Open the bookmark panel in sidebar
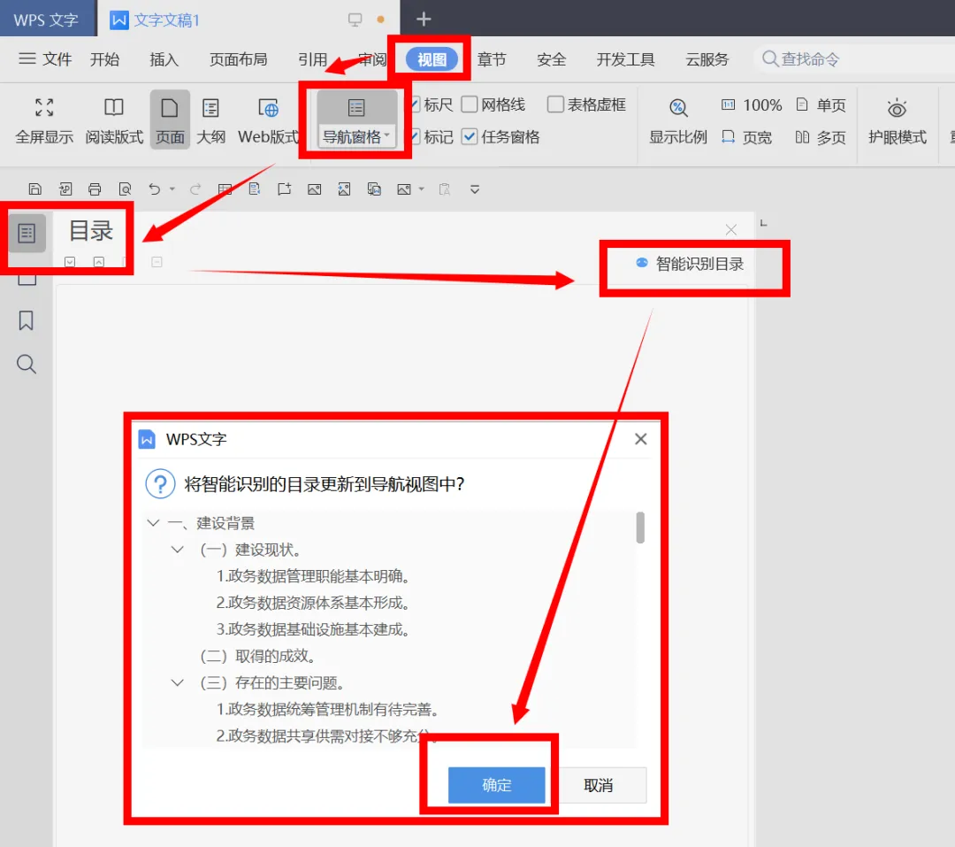 click(27, 320)
